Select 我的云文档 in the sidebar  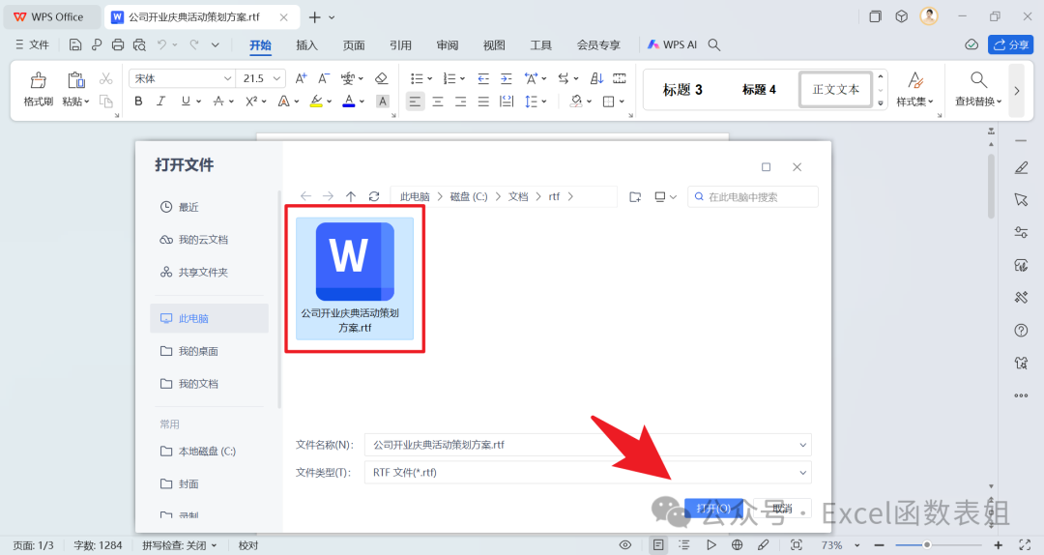(193, 240)
